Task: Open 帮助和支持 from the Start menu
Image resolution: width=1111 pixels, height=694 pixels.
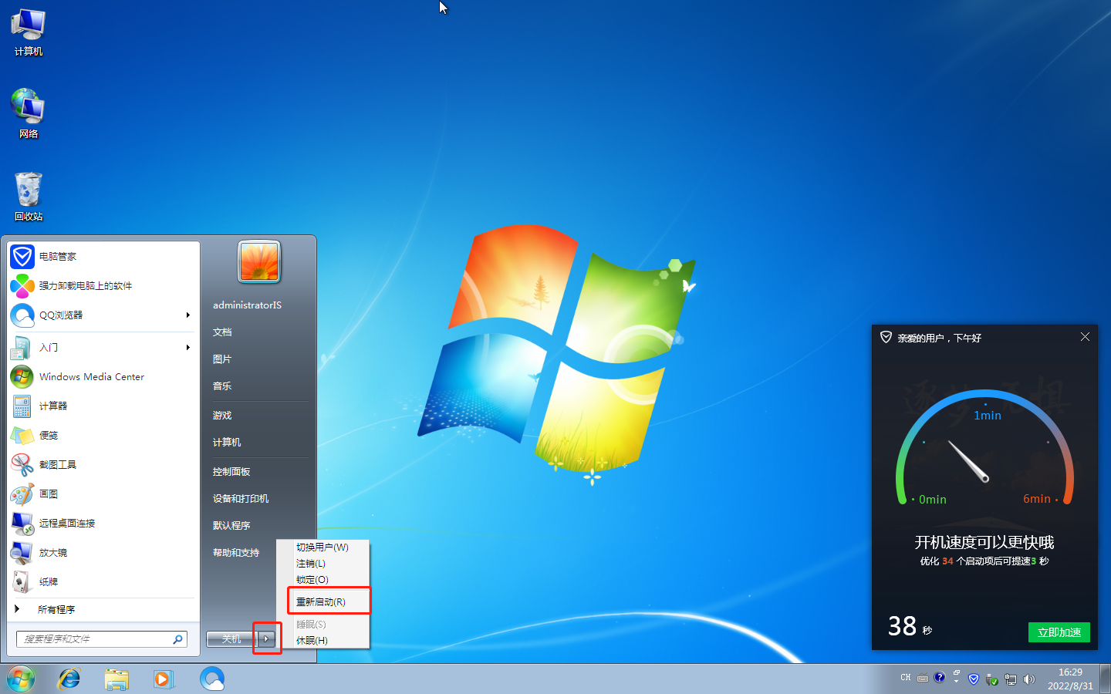Action: coord(241,553)
